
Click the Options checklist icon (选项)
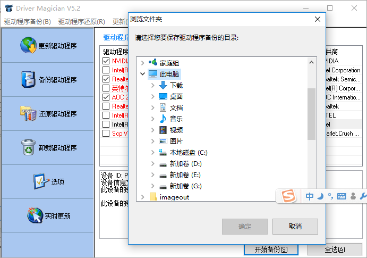tap(41, 181)
